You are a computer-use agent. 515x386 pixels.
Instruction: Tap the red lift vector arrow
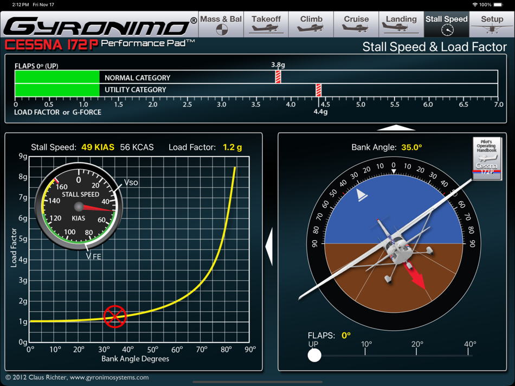[415, 275]
